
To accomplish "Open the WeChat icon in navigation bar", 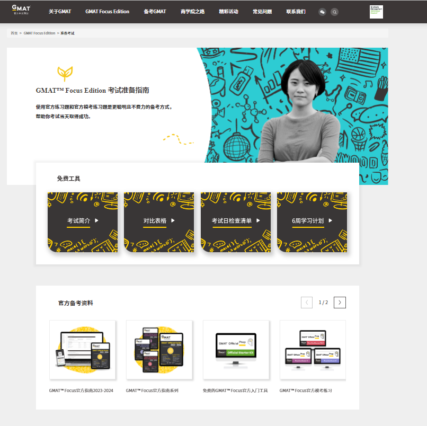I will point(322,12).
